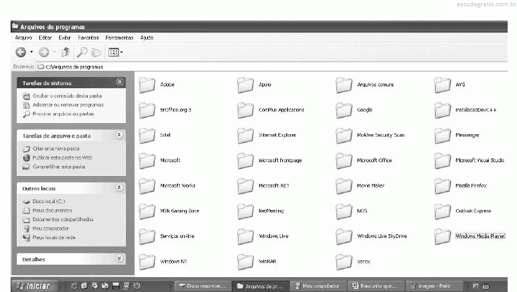
Task: Select the Adobe folder icon
Action: [147, 85]
